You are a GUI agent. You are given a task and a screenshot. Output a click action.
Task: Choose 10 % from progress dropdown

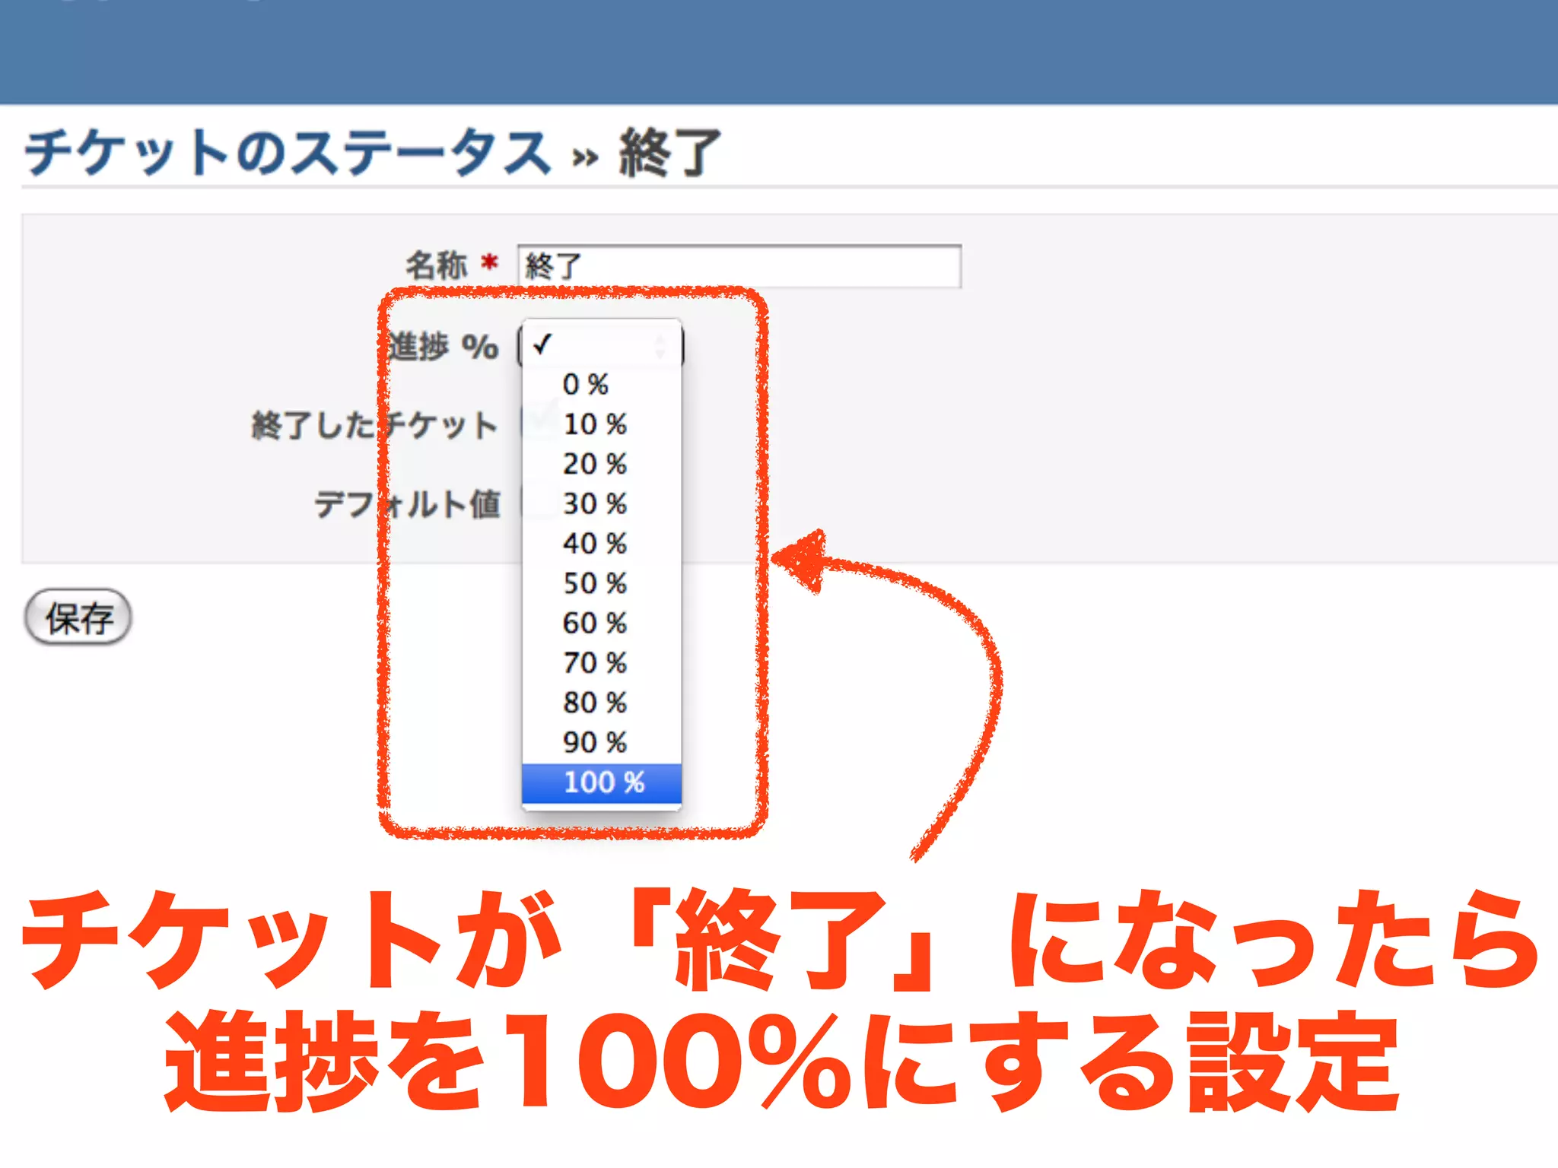(601, 424)
